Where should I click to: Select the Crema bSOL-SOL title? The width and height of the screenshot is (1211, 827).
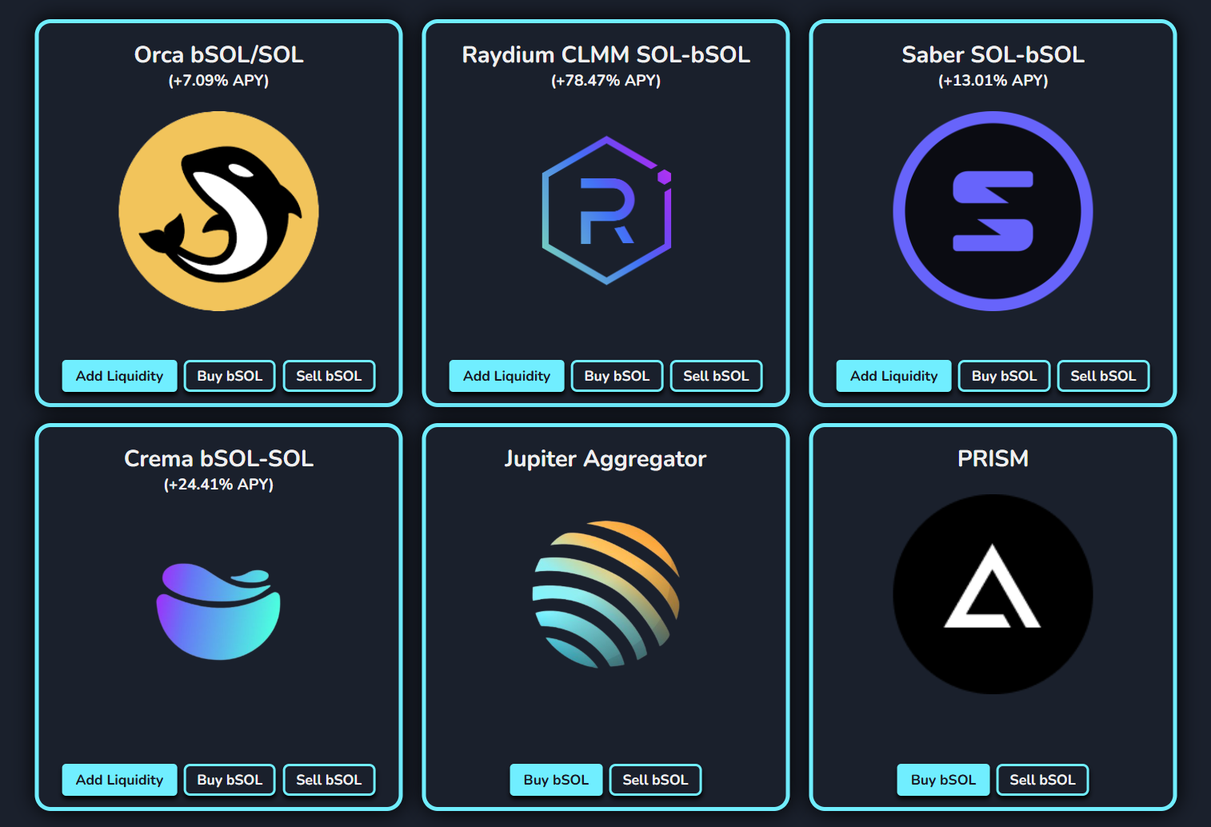click(218, 458)
